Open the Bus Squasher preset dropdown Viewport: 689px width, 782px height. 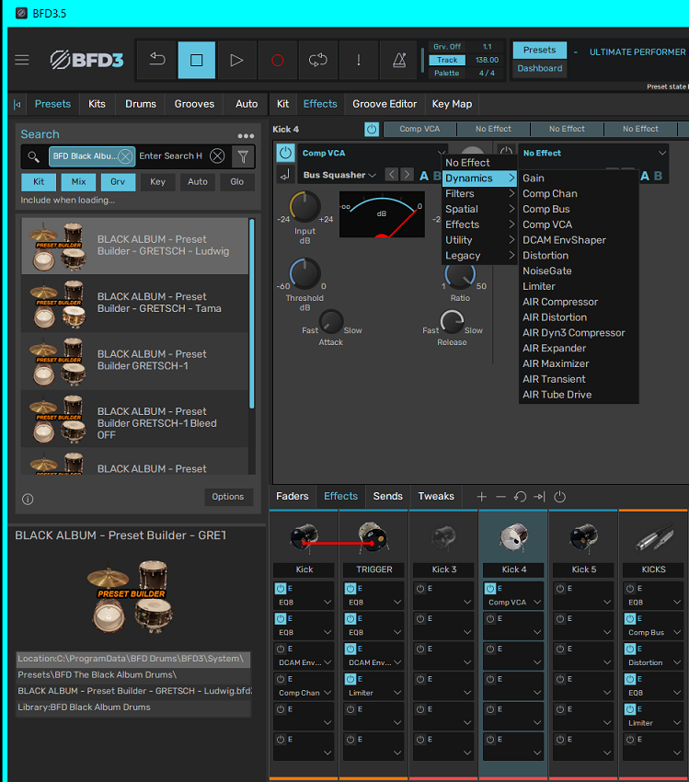[339, 175]
